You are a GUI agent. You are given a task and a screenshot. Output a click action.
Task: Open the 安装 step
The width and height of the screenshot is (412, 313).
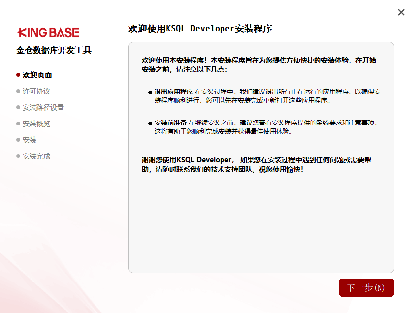coord(30,140)
